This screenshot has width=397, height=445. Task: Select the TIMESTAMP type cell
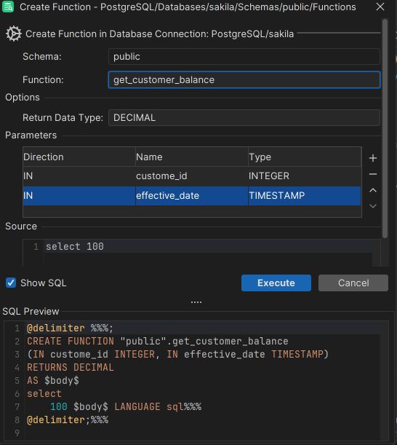(305, 195)
